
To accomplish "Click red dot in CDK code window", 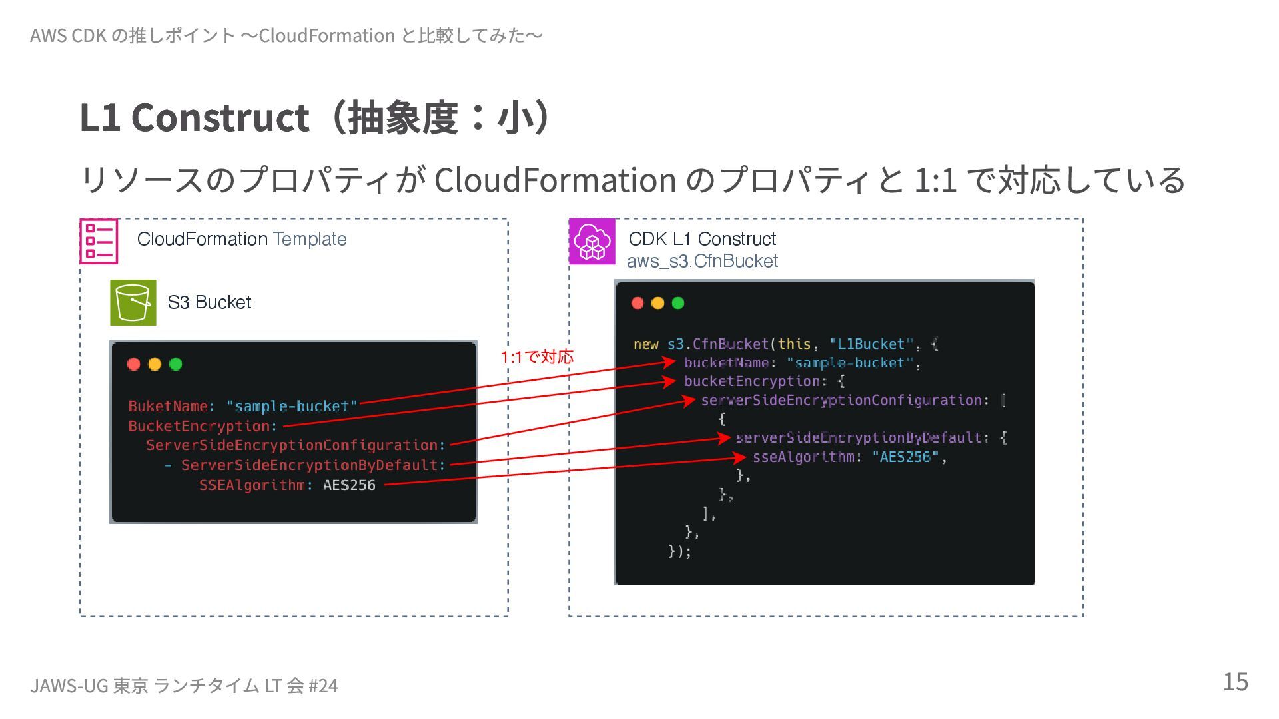I will [x=638, y=303].
